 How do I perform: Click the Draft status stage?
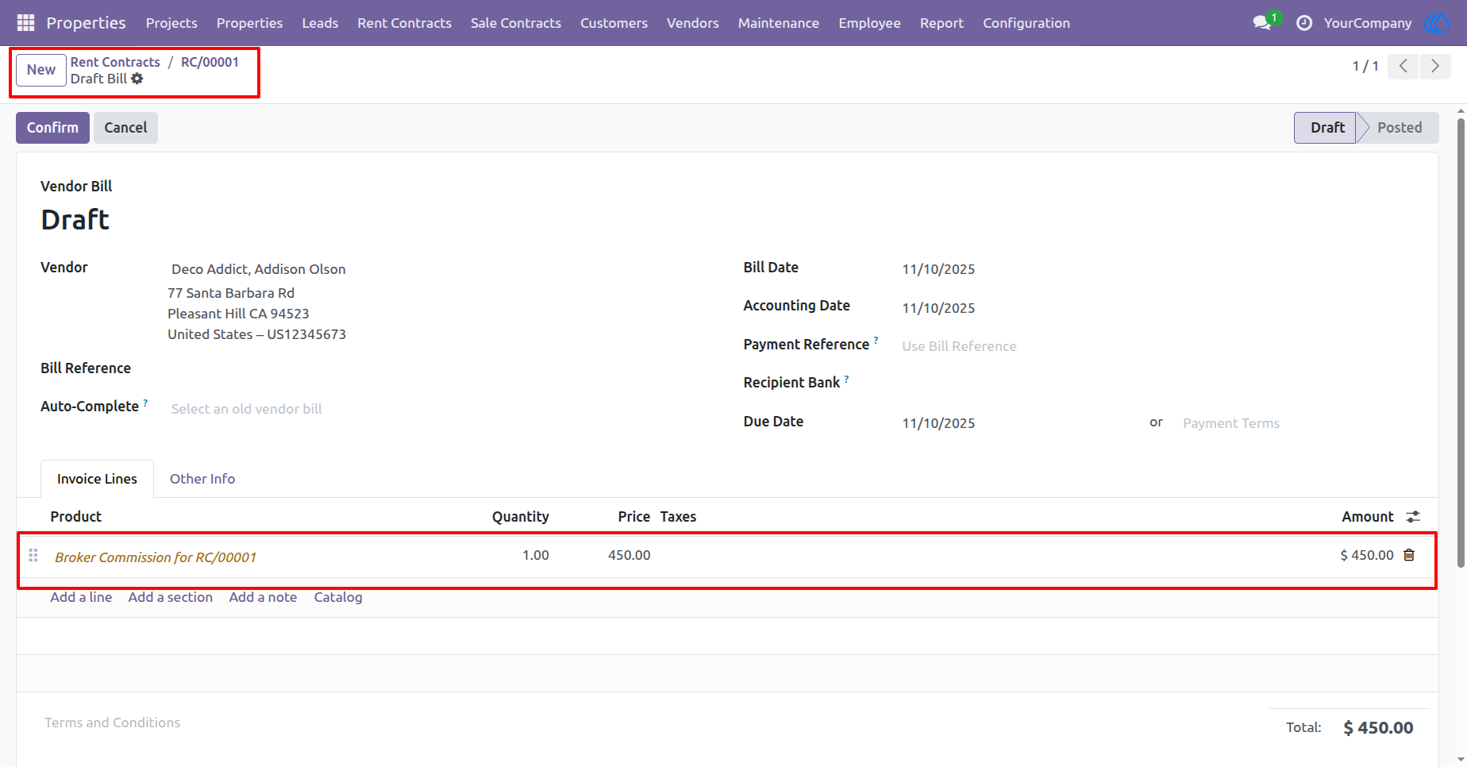pos(1326,128)
